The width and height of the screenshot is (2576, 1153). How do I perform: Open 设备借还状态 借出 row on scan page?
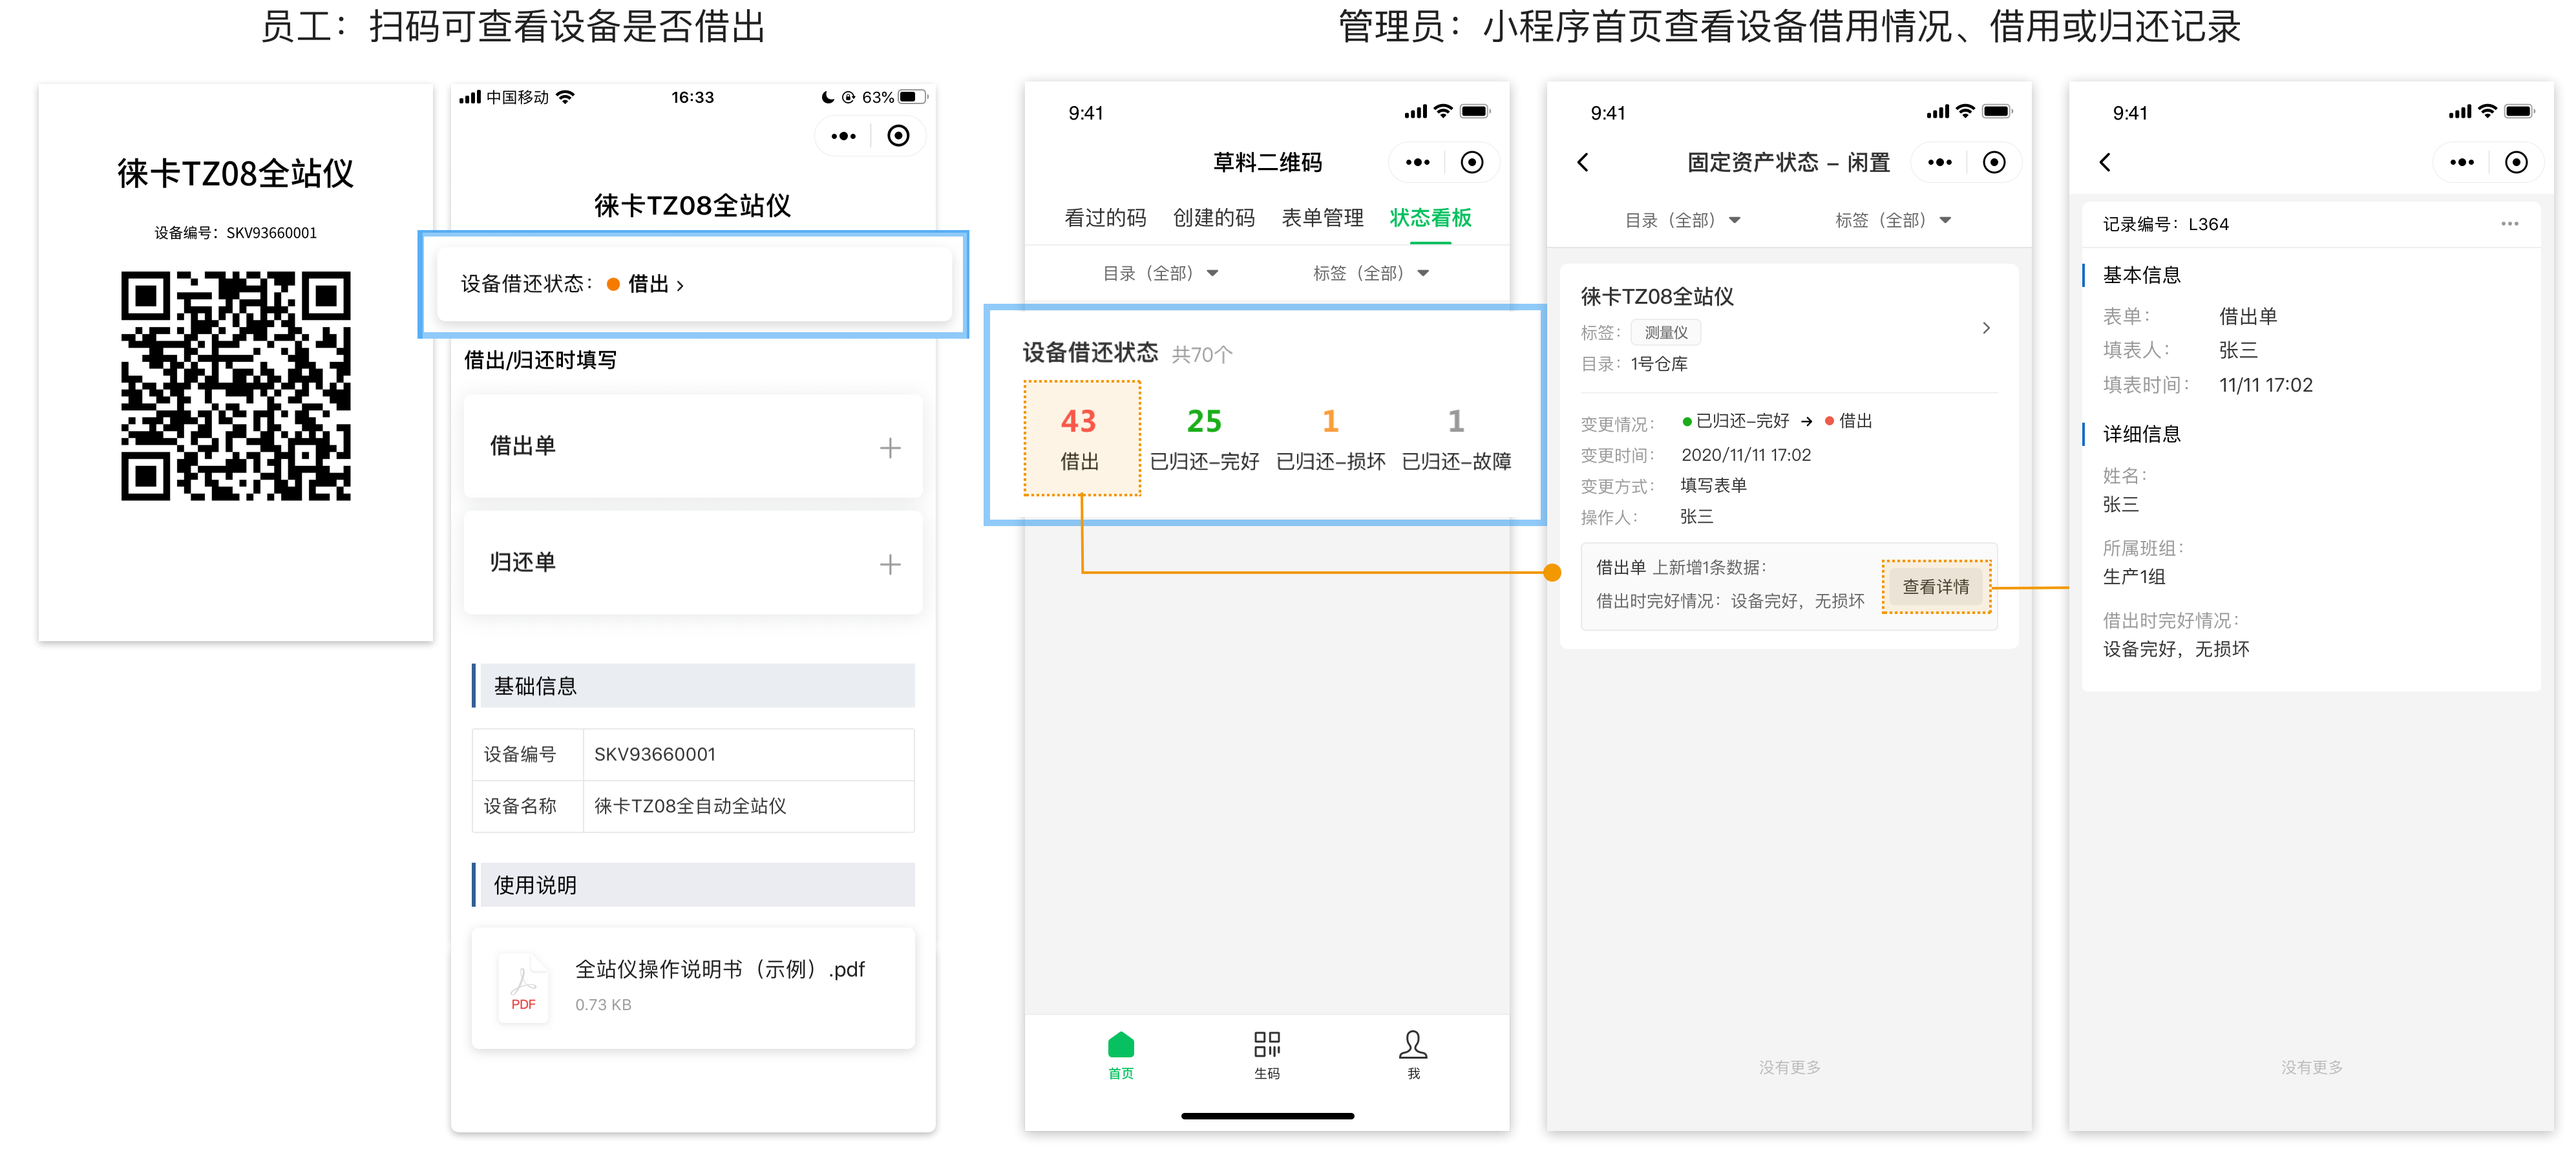694,284
